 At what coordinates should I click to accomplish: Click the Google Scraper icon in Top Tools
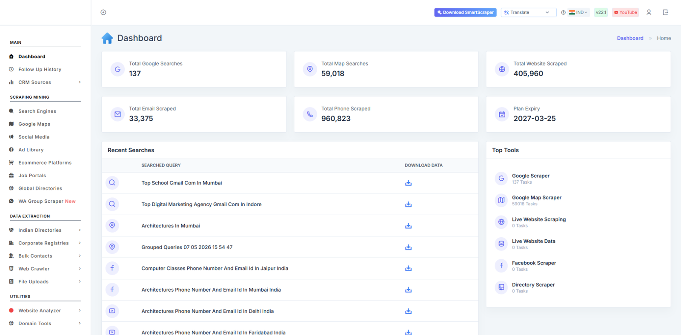(x=501, y=179)
